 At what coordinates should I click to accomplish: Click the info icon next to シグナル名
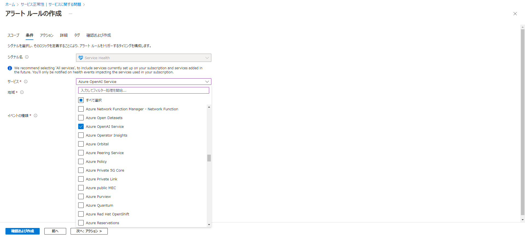(x=27, y=57)
